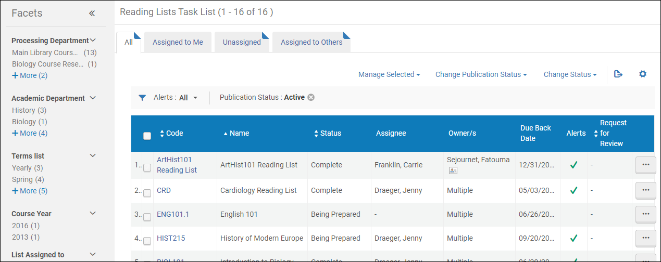
Task: Select the HIST215 row checkbox
Action: coord(147,241)
